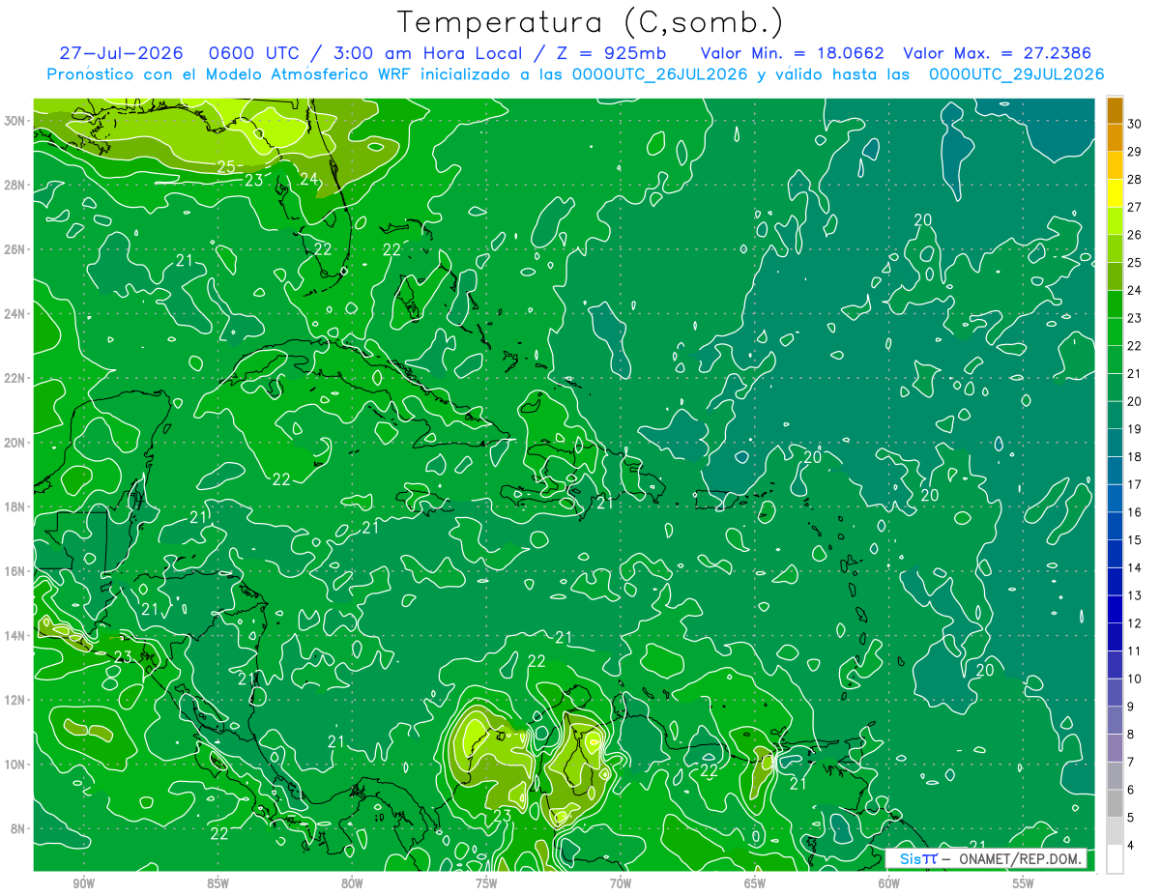This screenshot has width=1160, height=896.
Task: Click the "8N" latitude axis label
Action: tap(20, 828)
